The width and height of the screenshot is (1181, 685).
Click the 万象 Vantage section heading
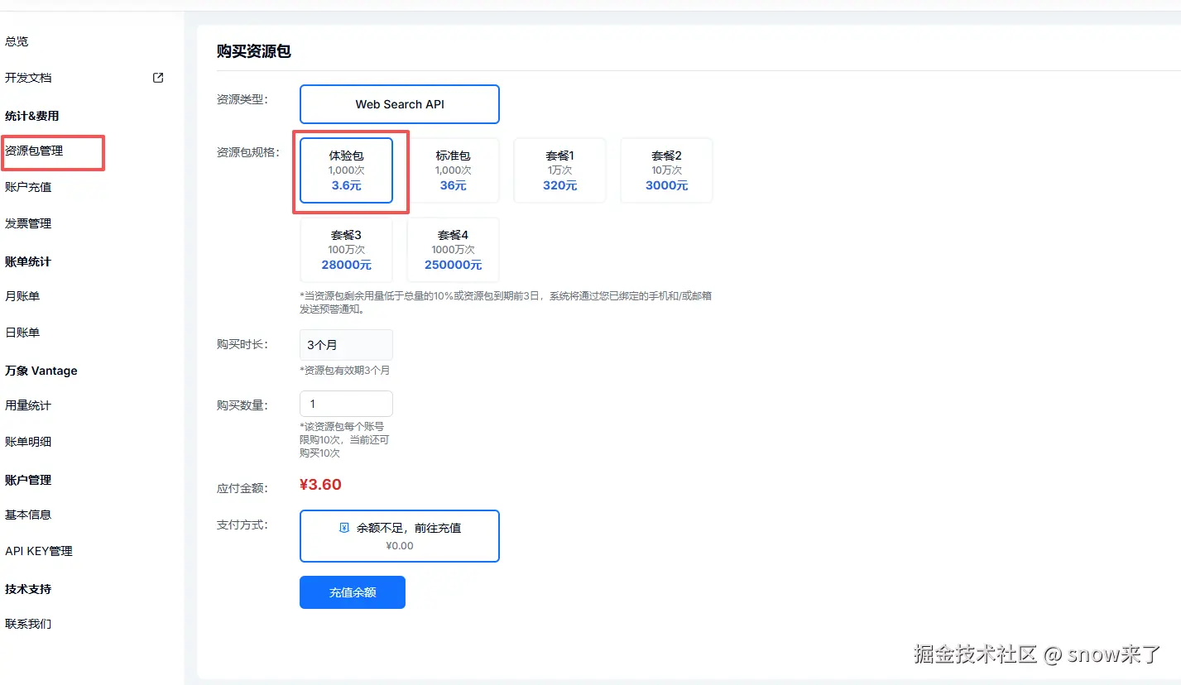point(41,371)
